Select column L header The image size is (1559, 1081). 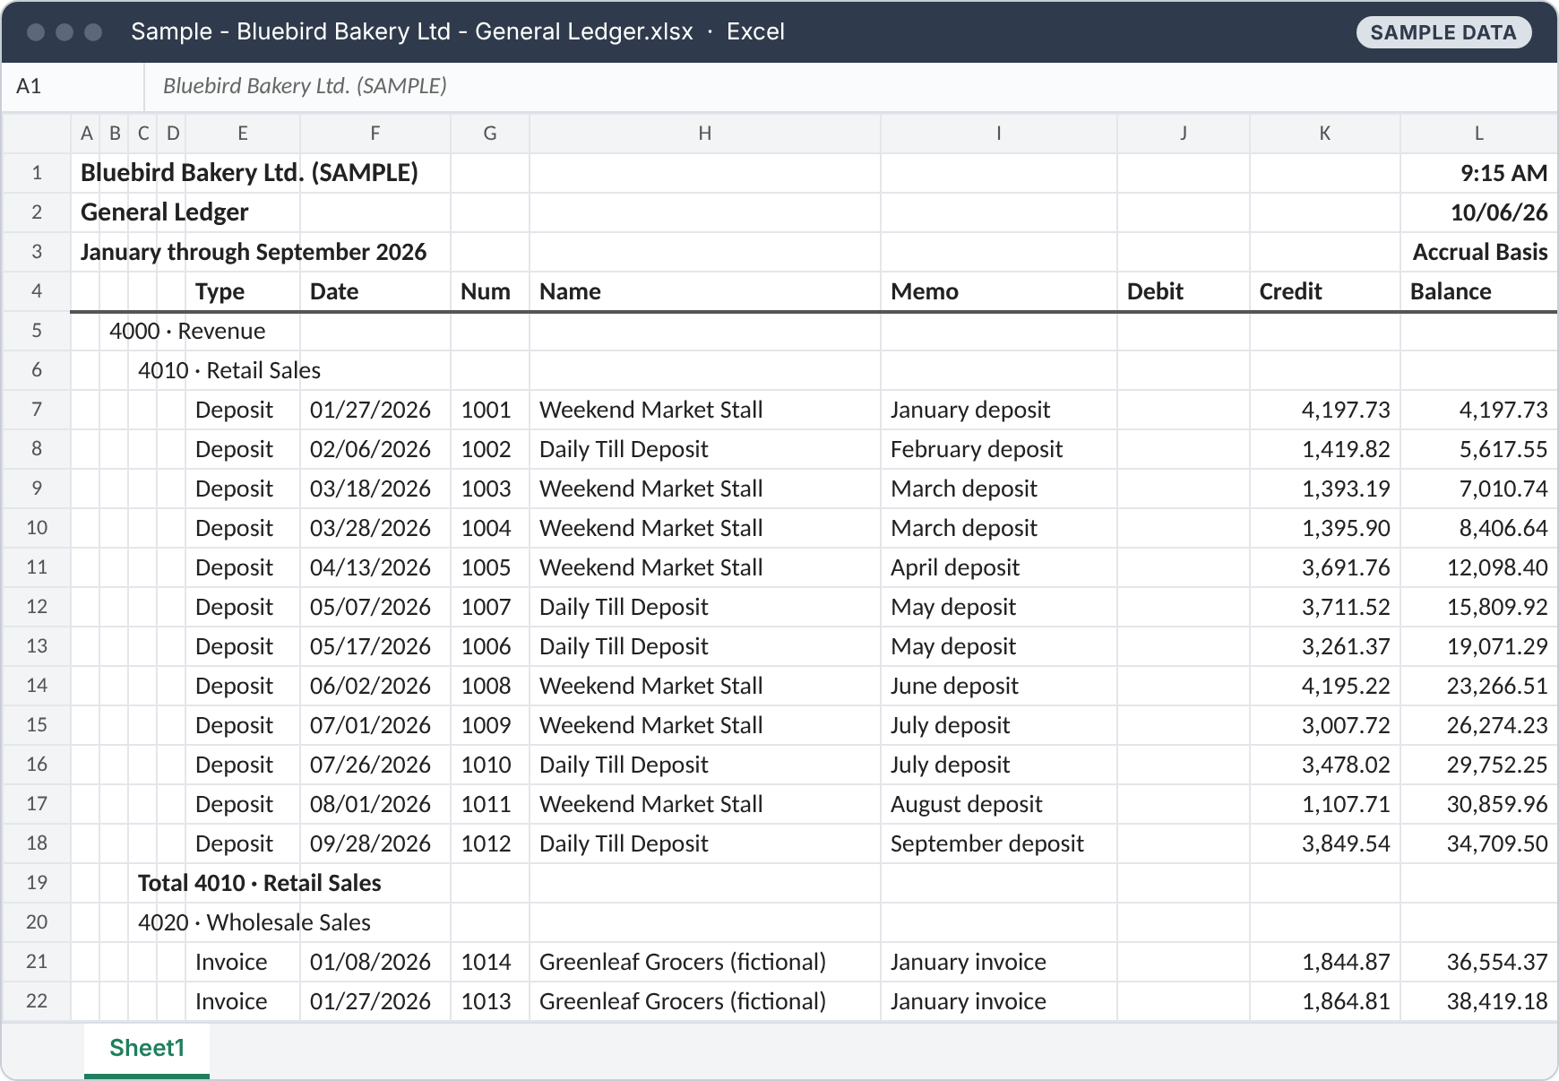(x=1479, y=134)
